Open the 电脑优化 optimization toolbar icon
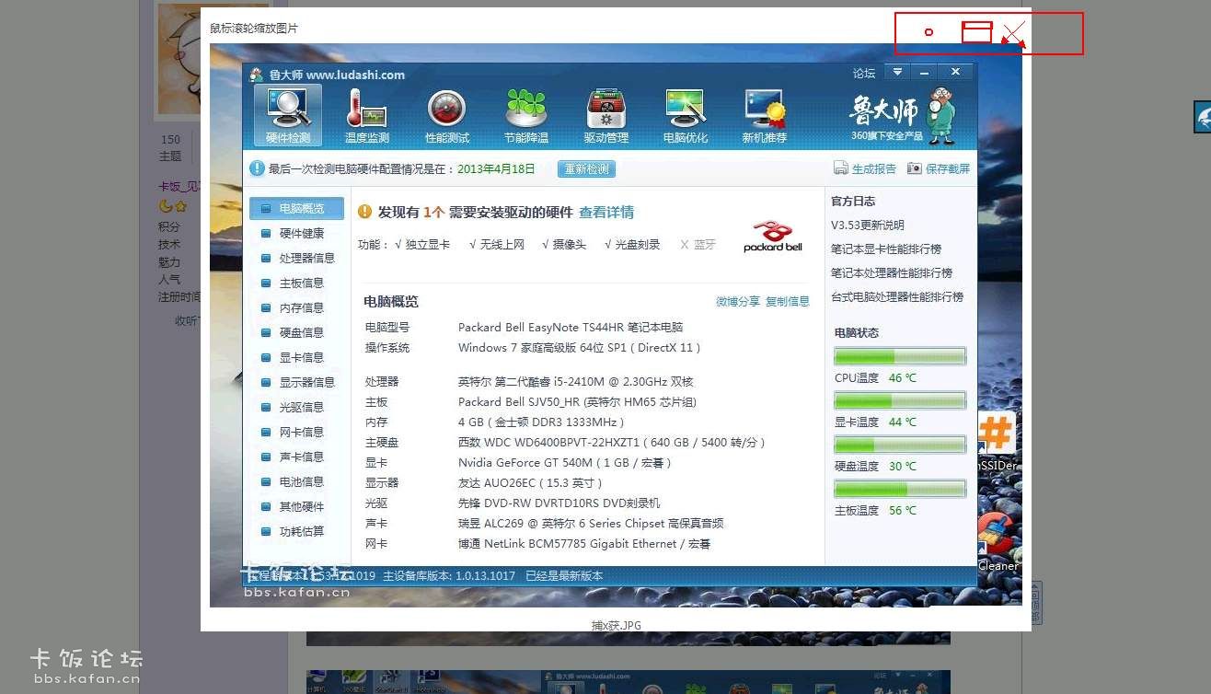The image size is (1211, 694). click(685, 115)
